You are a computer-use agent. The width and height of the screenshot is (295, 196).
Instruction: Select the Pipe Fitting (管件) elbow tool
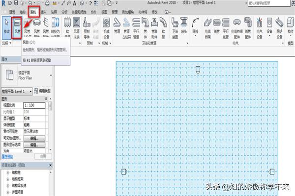click(x=145, y=27)
